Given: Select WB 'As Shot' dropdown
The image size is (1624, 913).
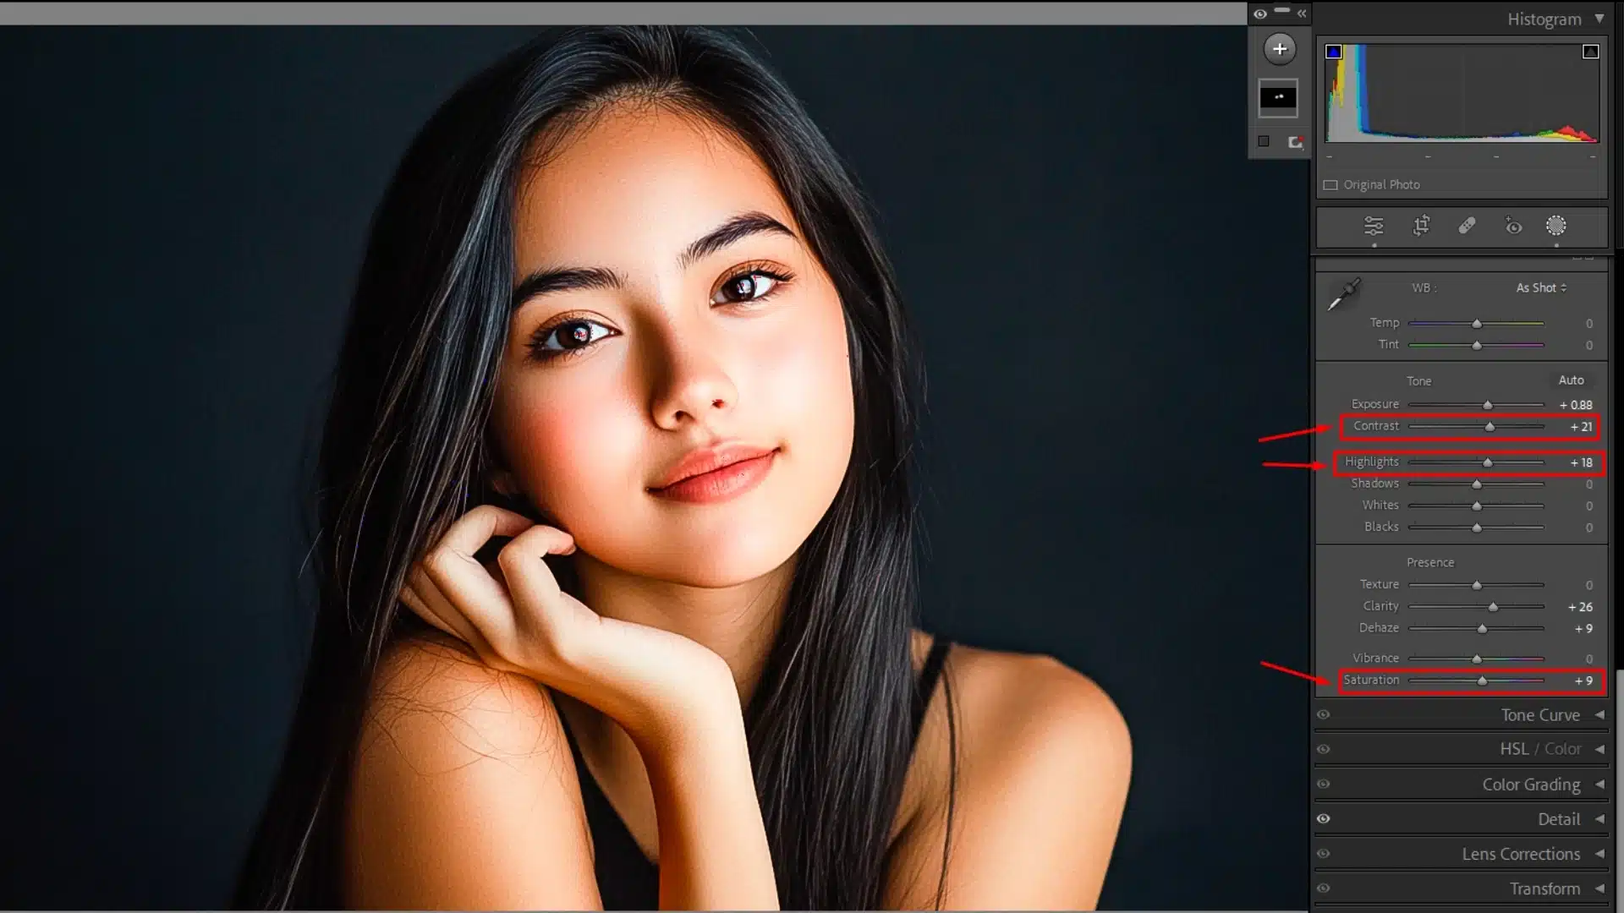Looking at the screenshot, I should coord(1539,287).
